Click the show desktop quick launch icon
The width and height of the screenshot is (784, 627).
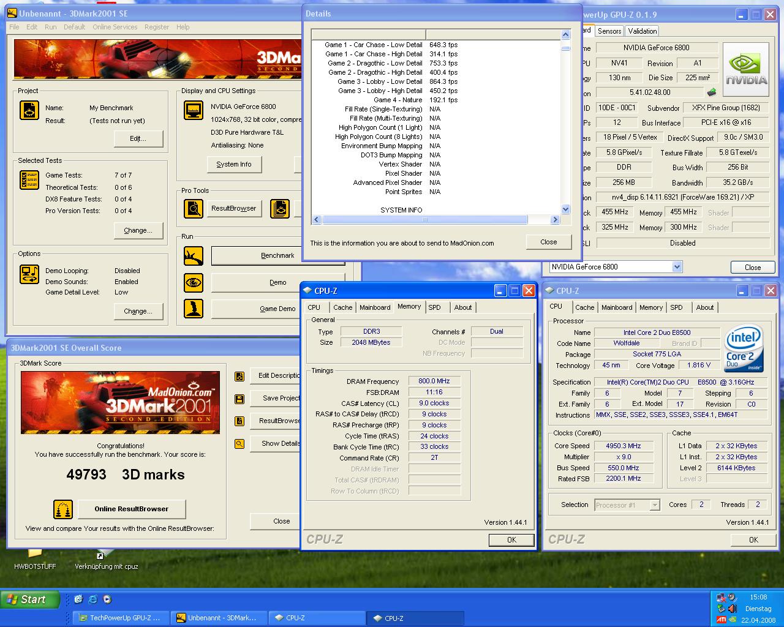pos(78,599)
